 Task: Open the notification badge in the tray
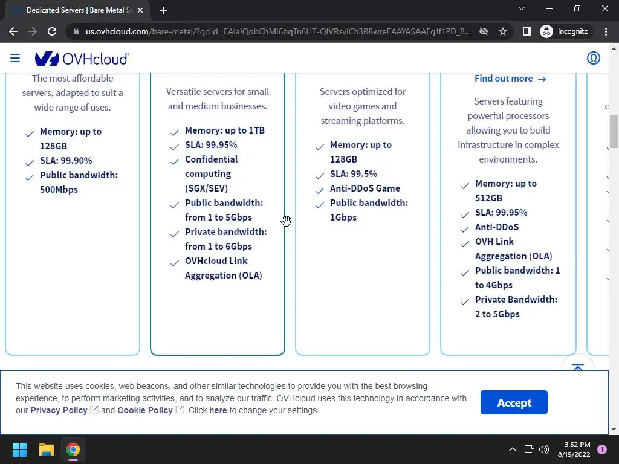pyautogui.click(x=602, y=449)
